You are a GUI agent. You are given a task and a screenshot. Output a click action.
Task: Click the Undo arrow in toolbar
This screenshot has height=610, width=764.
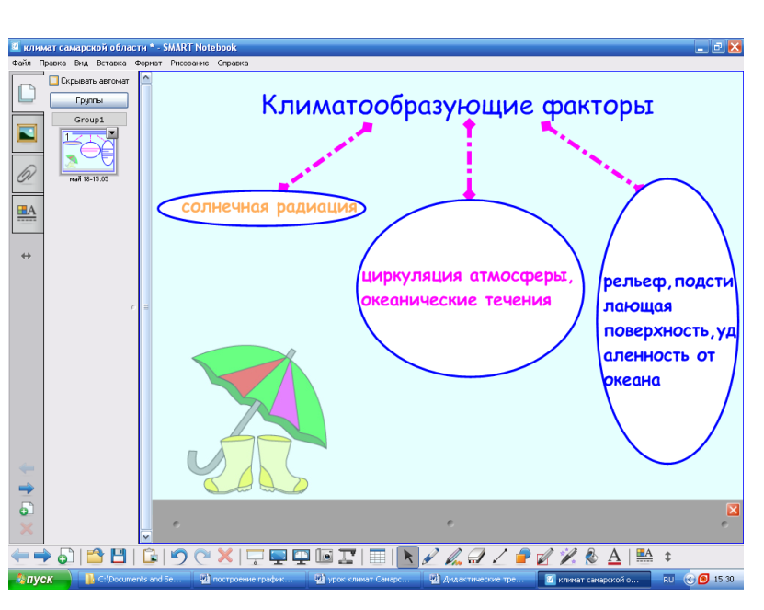pyautogui.click(x=179, y=556)
